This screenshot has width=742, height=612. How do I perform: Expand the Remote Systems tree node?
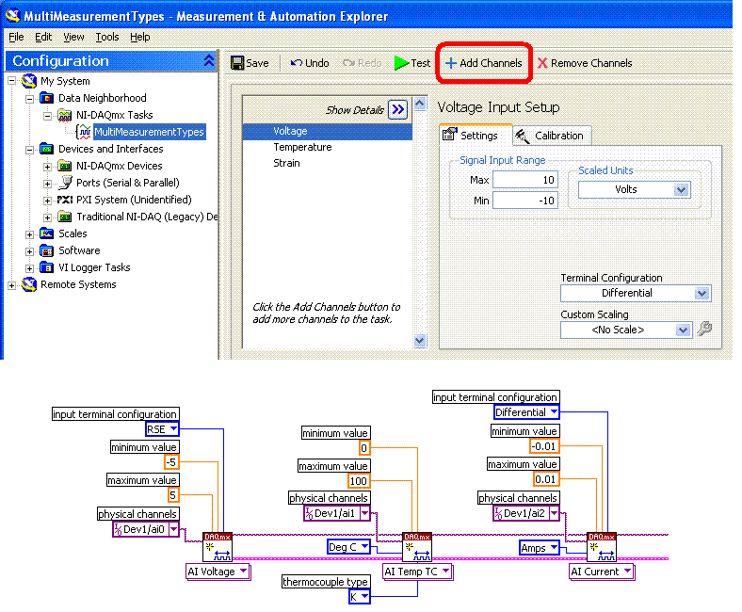(13, 284)
